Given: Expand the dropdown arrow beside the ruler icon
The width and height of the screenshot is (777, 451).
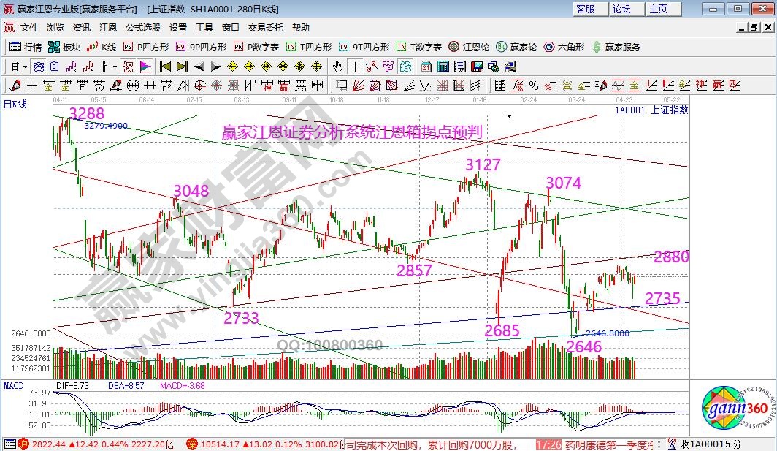Looking at the screenshot, I should (x=114, y=67).
